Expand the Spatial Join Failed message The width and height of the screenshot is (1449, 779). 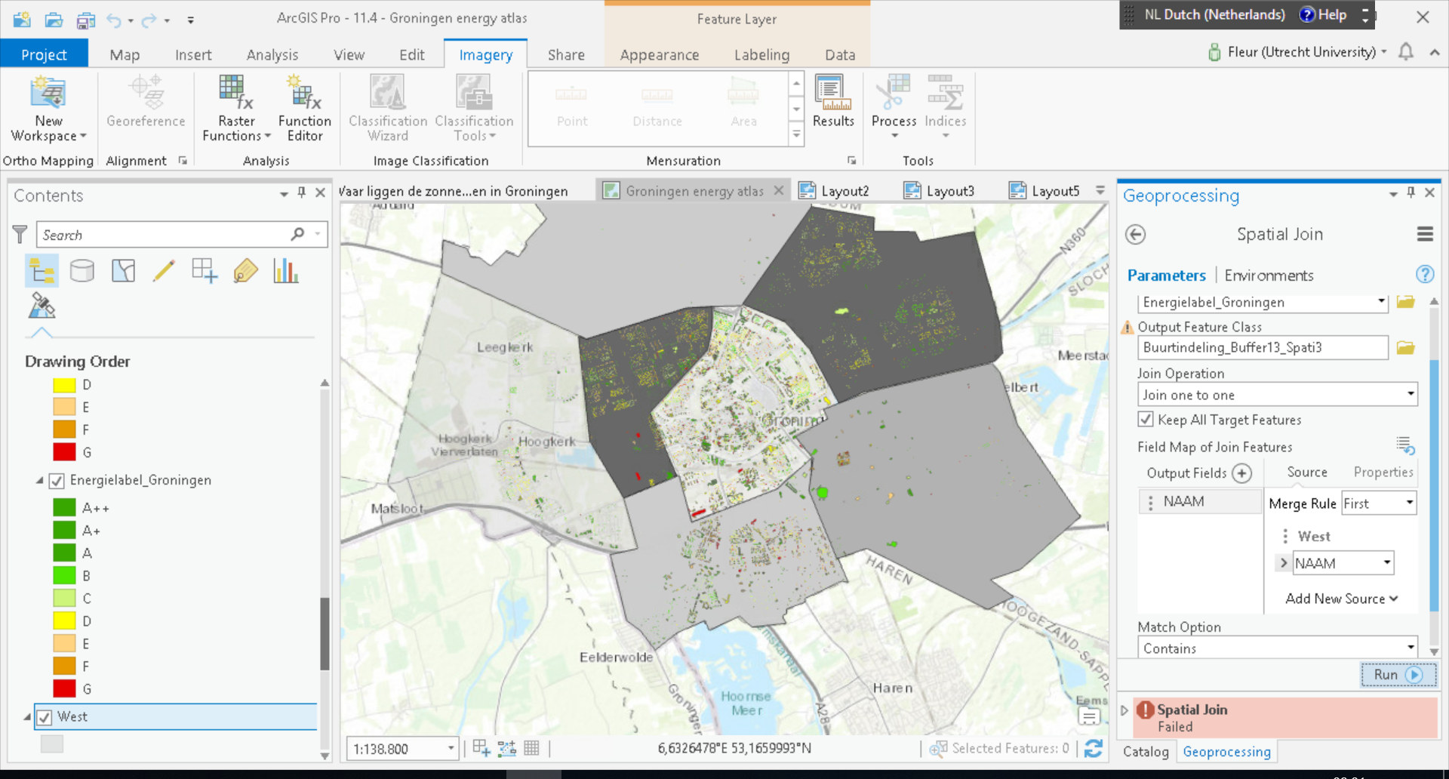(x=1124, y=710)
